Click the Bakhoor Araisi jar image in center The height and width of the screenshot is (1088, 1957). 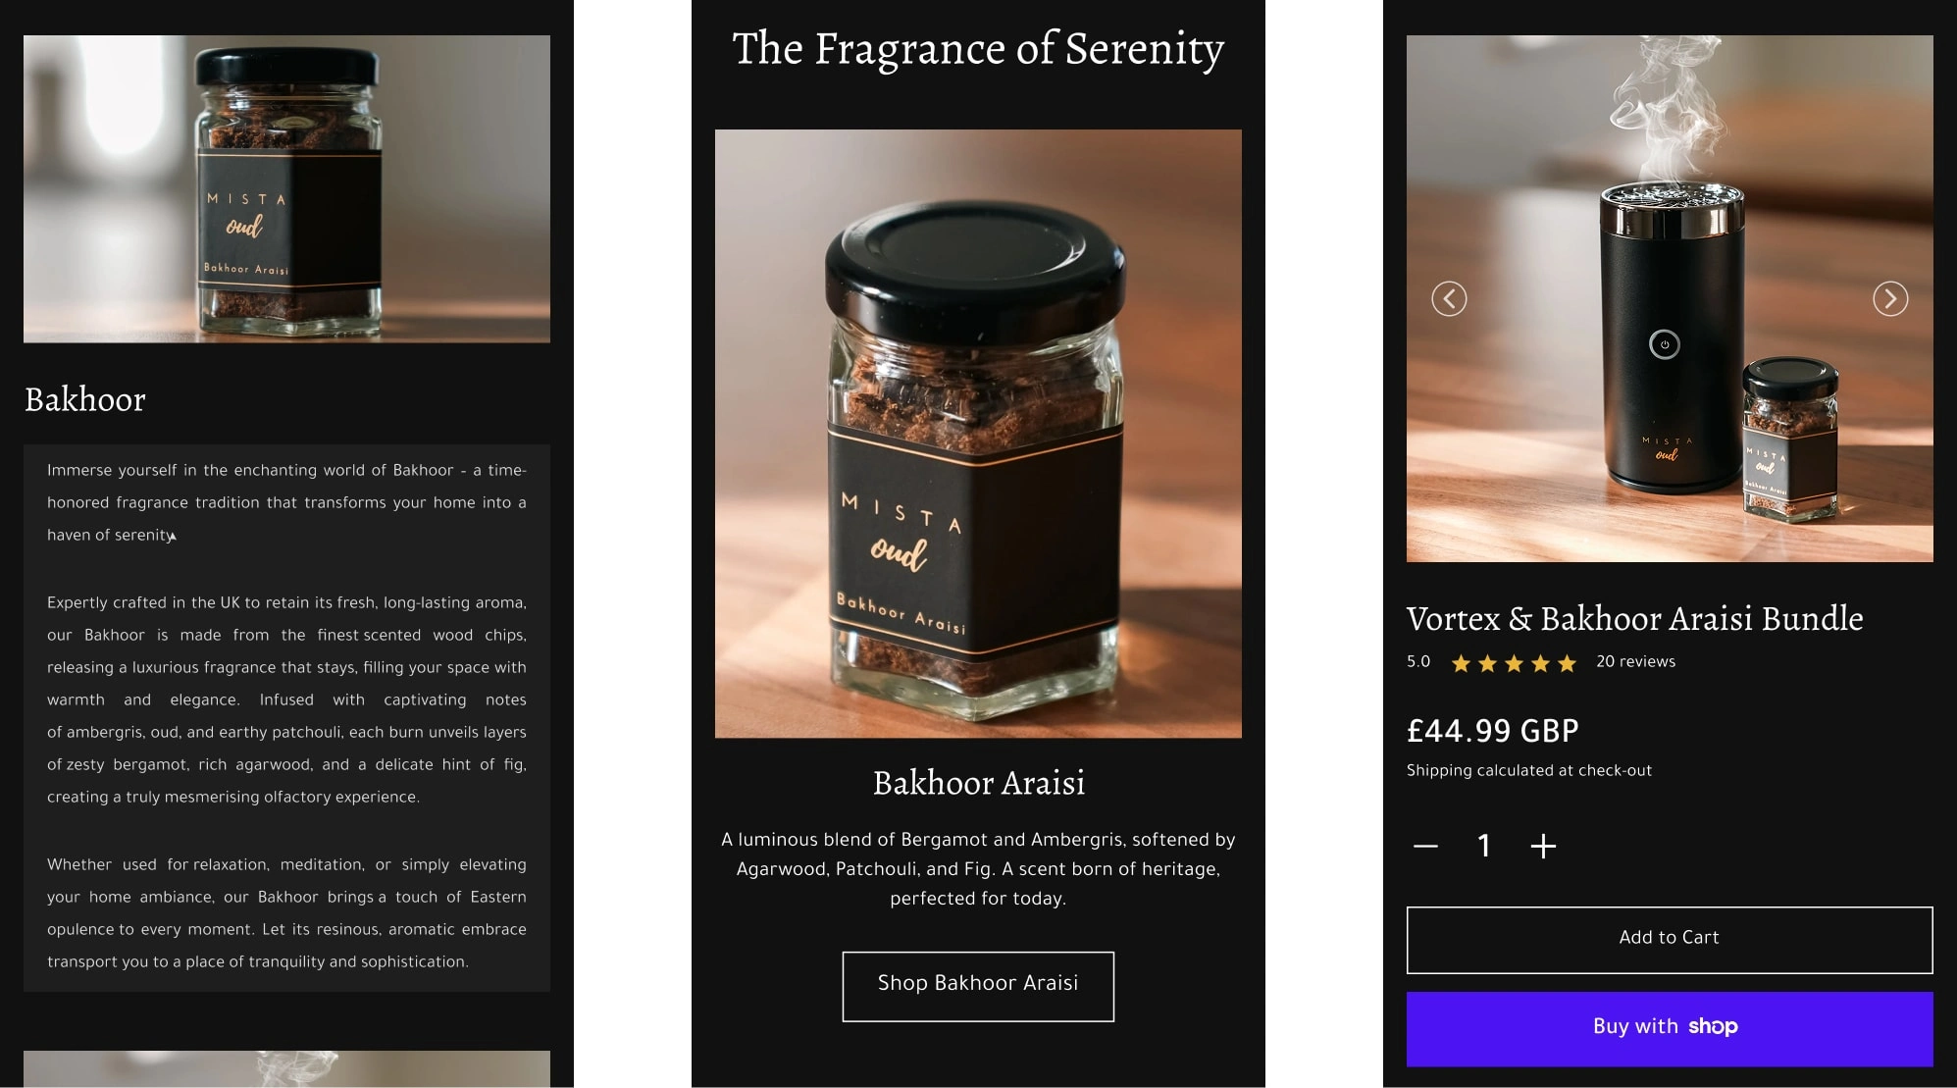pyautogui.click(x=978, y=434)
